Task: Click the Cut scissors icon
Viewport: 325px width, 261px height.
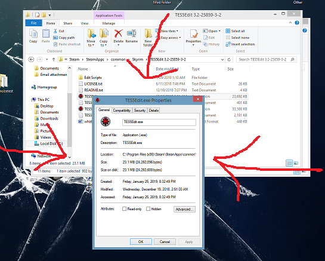Action: coord(55,31)
